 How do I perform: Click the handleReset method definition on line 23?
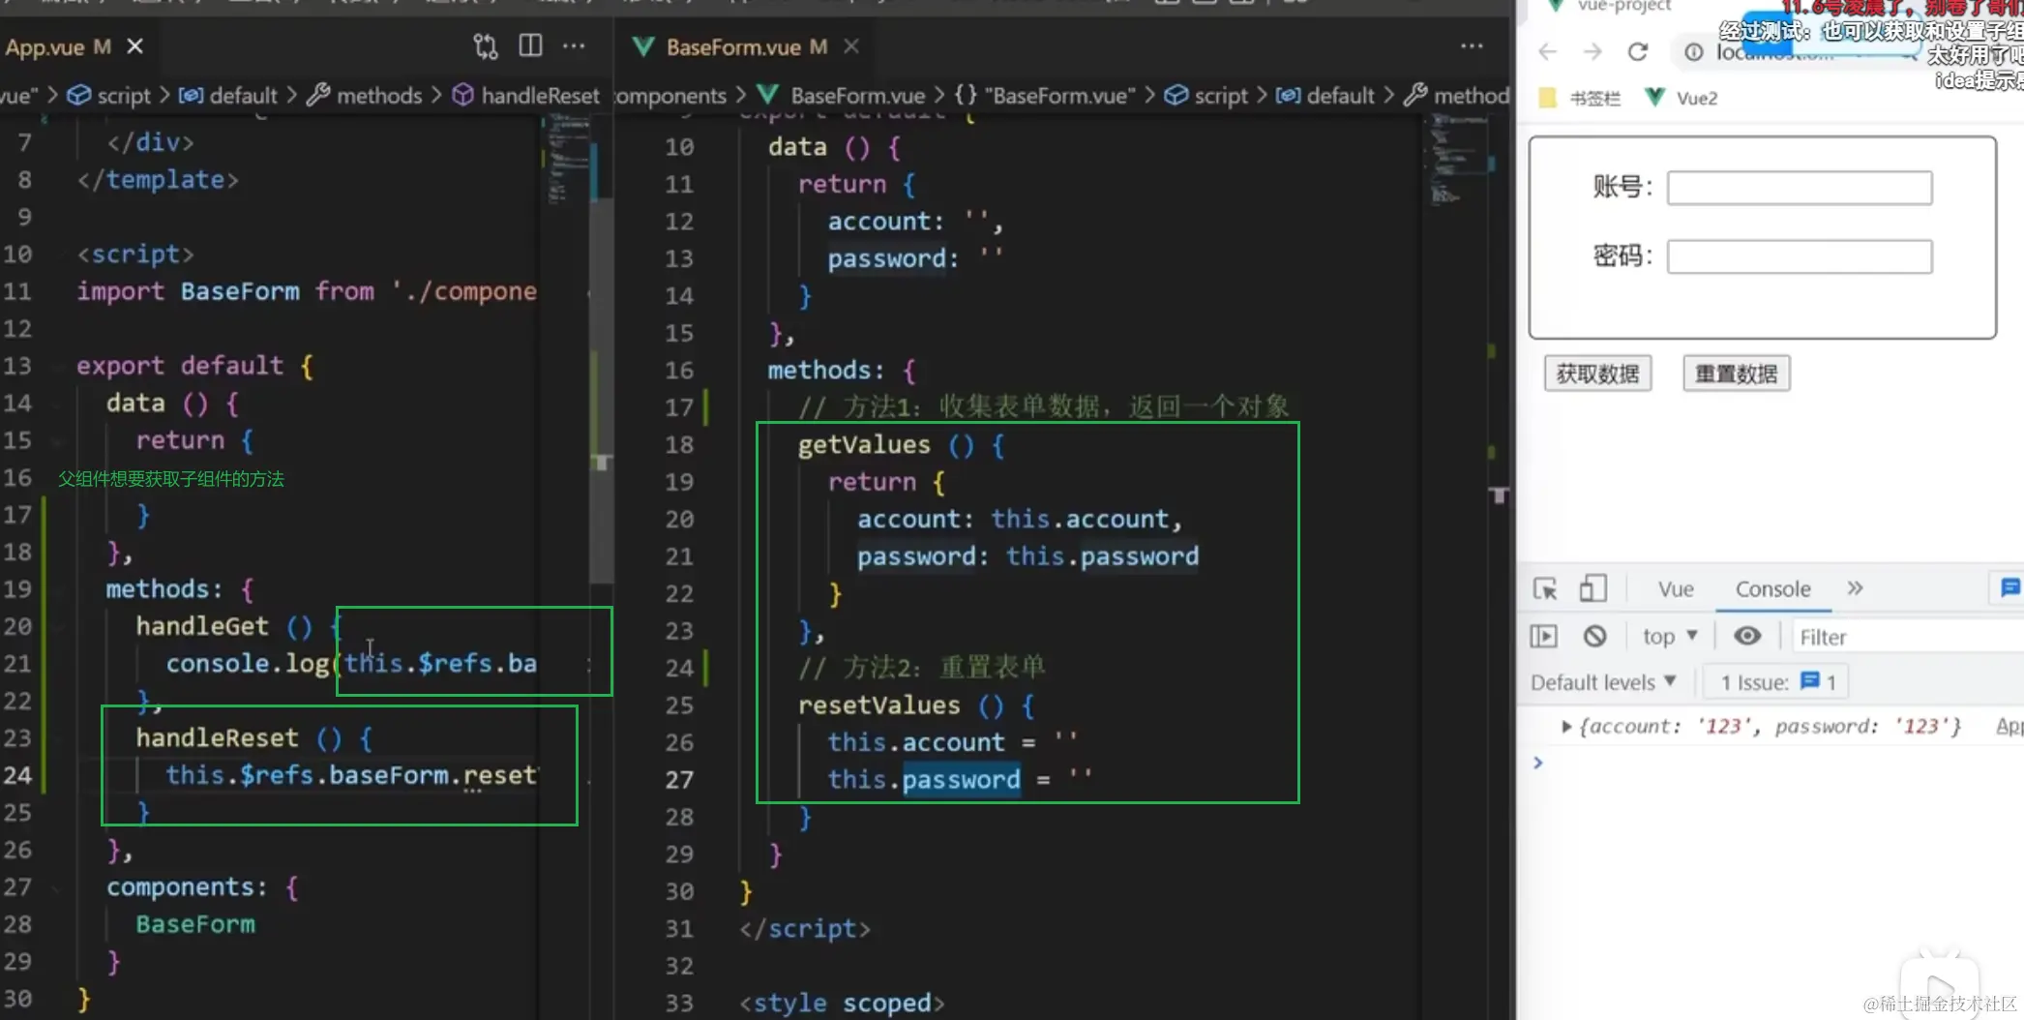point(217,738)
